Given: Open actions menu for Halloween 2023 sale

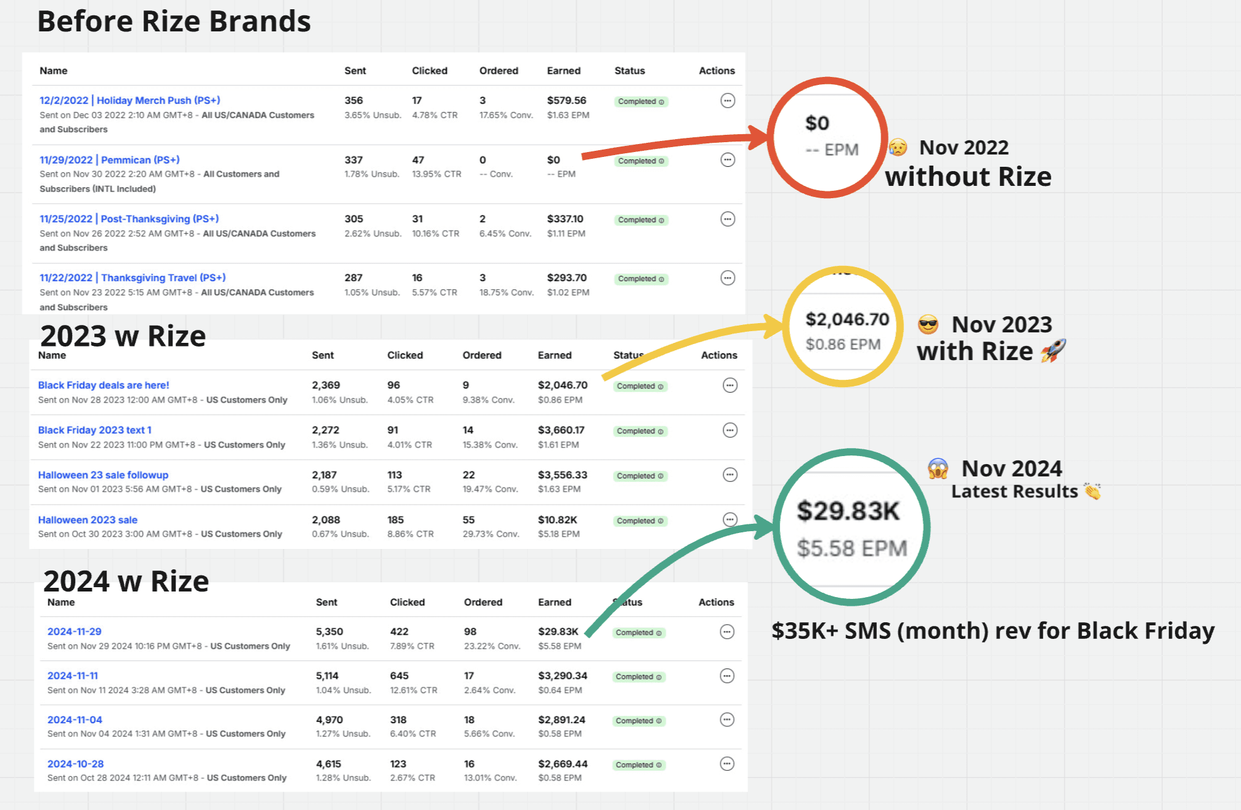Looking at the screenshot, I should coord(730,519).
